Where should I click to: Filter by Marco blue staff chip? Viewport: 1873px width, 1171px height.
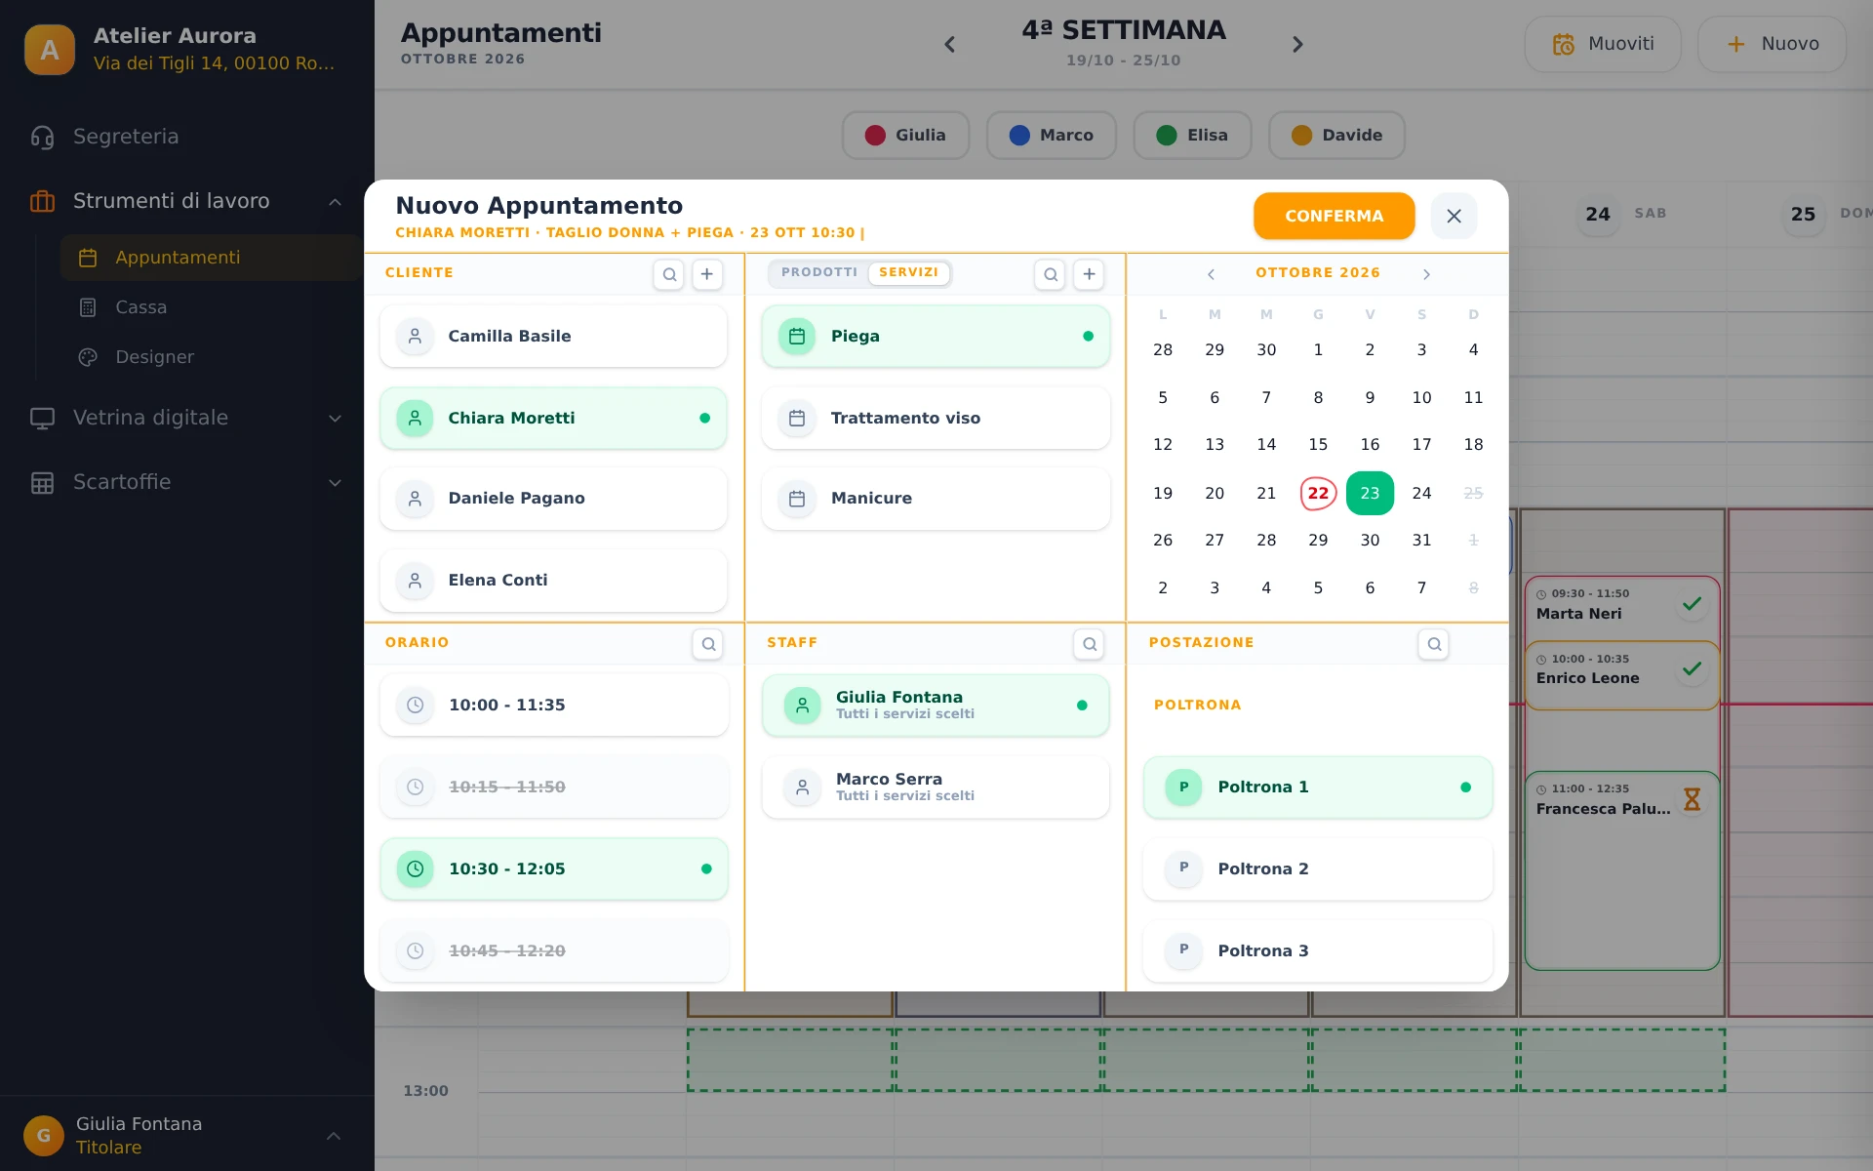pos(1051,136)
